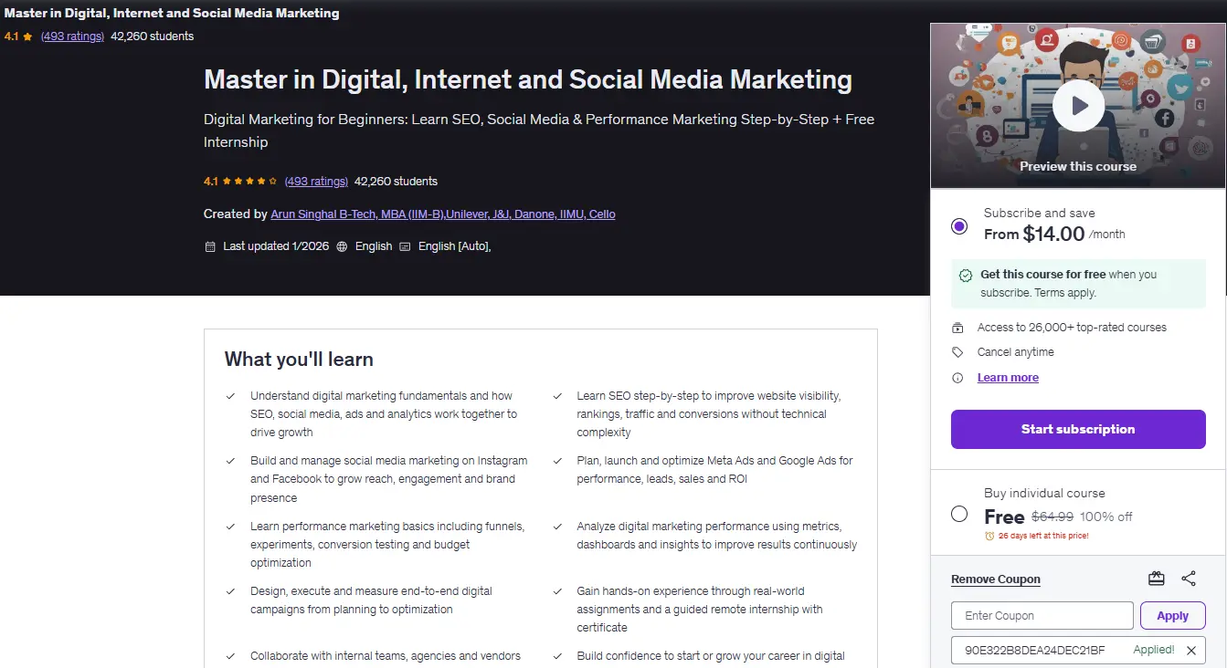Click the sticky header course title
The width and height of the screenshot is (1227, 668).
pos(172,14)
